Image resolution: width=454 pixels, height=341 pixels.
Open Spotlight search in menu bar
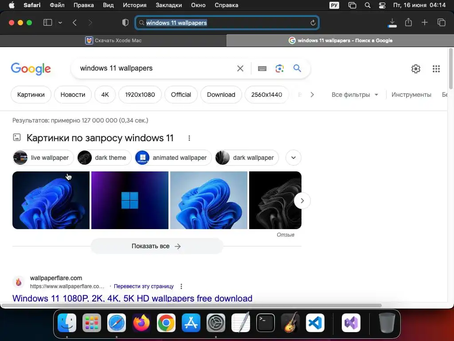pyautogui.click(x=368, y=5)
